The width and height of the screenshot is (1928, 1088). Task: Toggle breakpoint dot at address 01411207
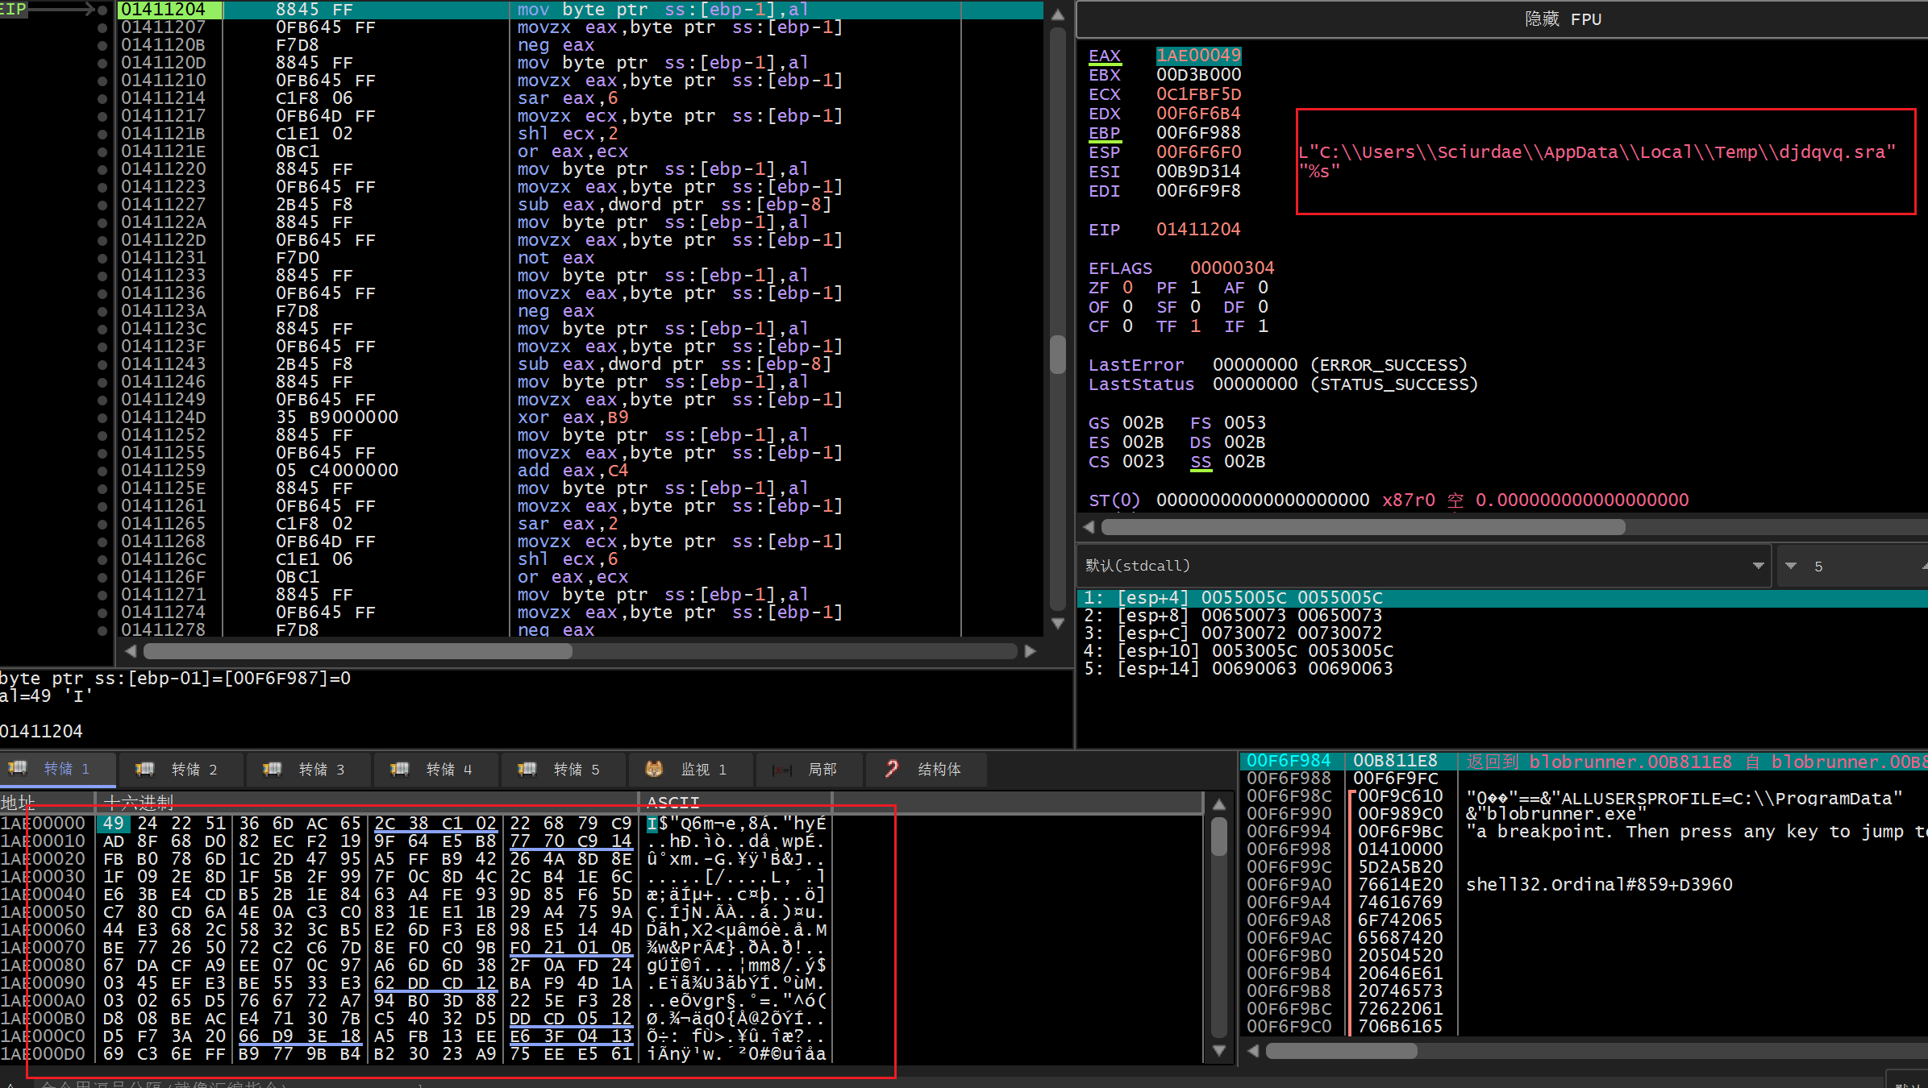(x=102, y=27)
